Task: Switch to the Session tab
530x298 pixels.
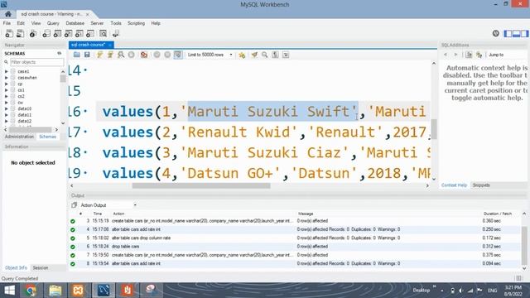Action: tap(41, 268)
